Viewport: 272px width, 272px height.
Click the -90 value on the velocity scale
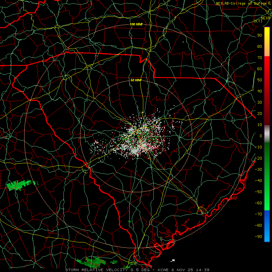tap(258, 236)
